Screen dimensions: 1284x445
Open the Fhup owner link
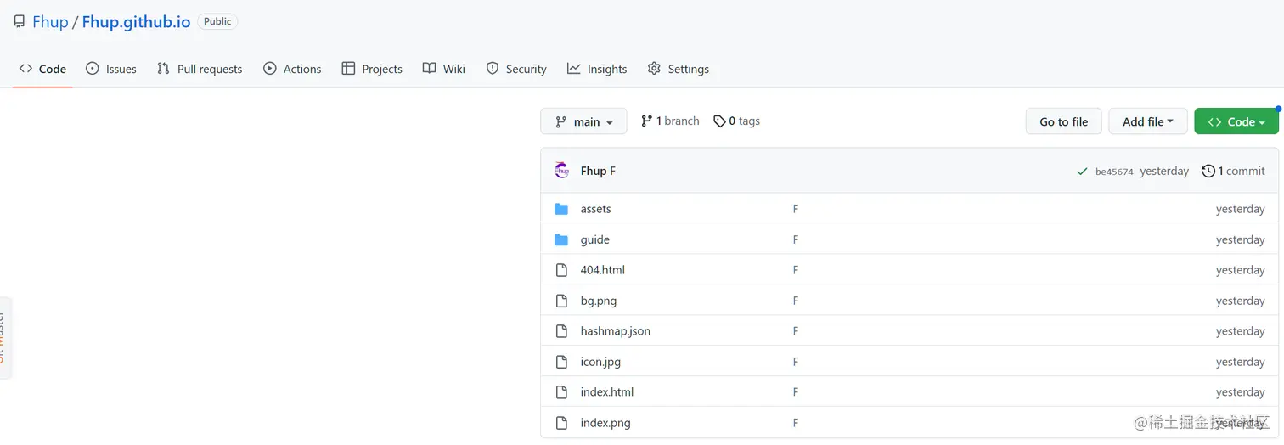(x=50, y=22)
